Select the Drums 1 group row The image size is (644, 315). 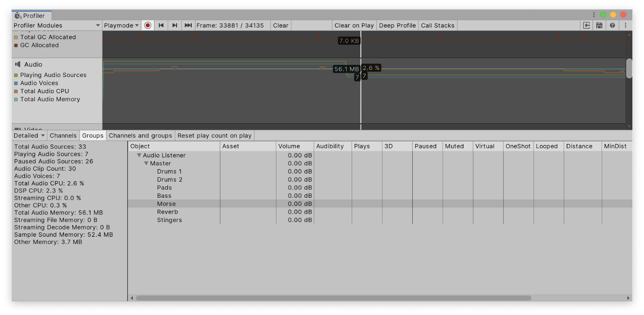pos(380,171)
